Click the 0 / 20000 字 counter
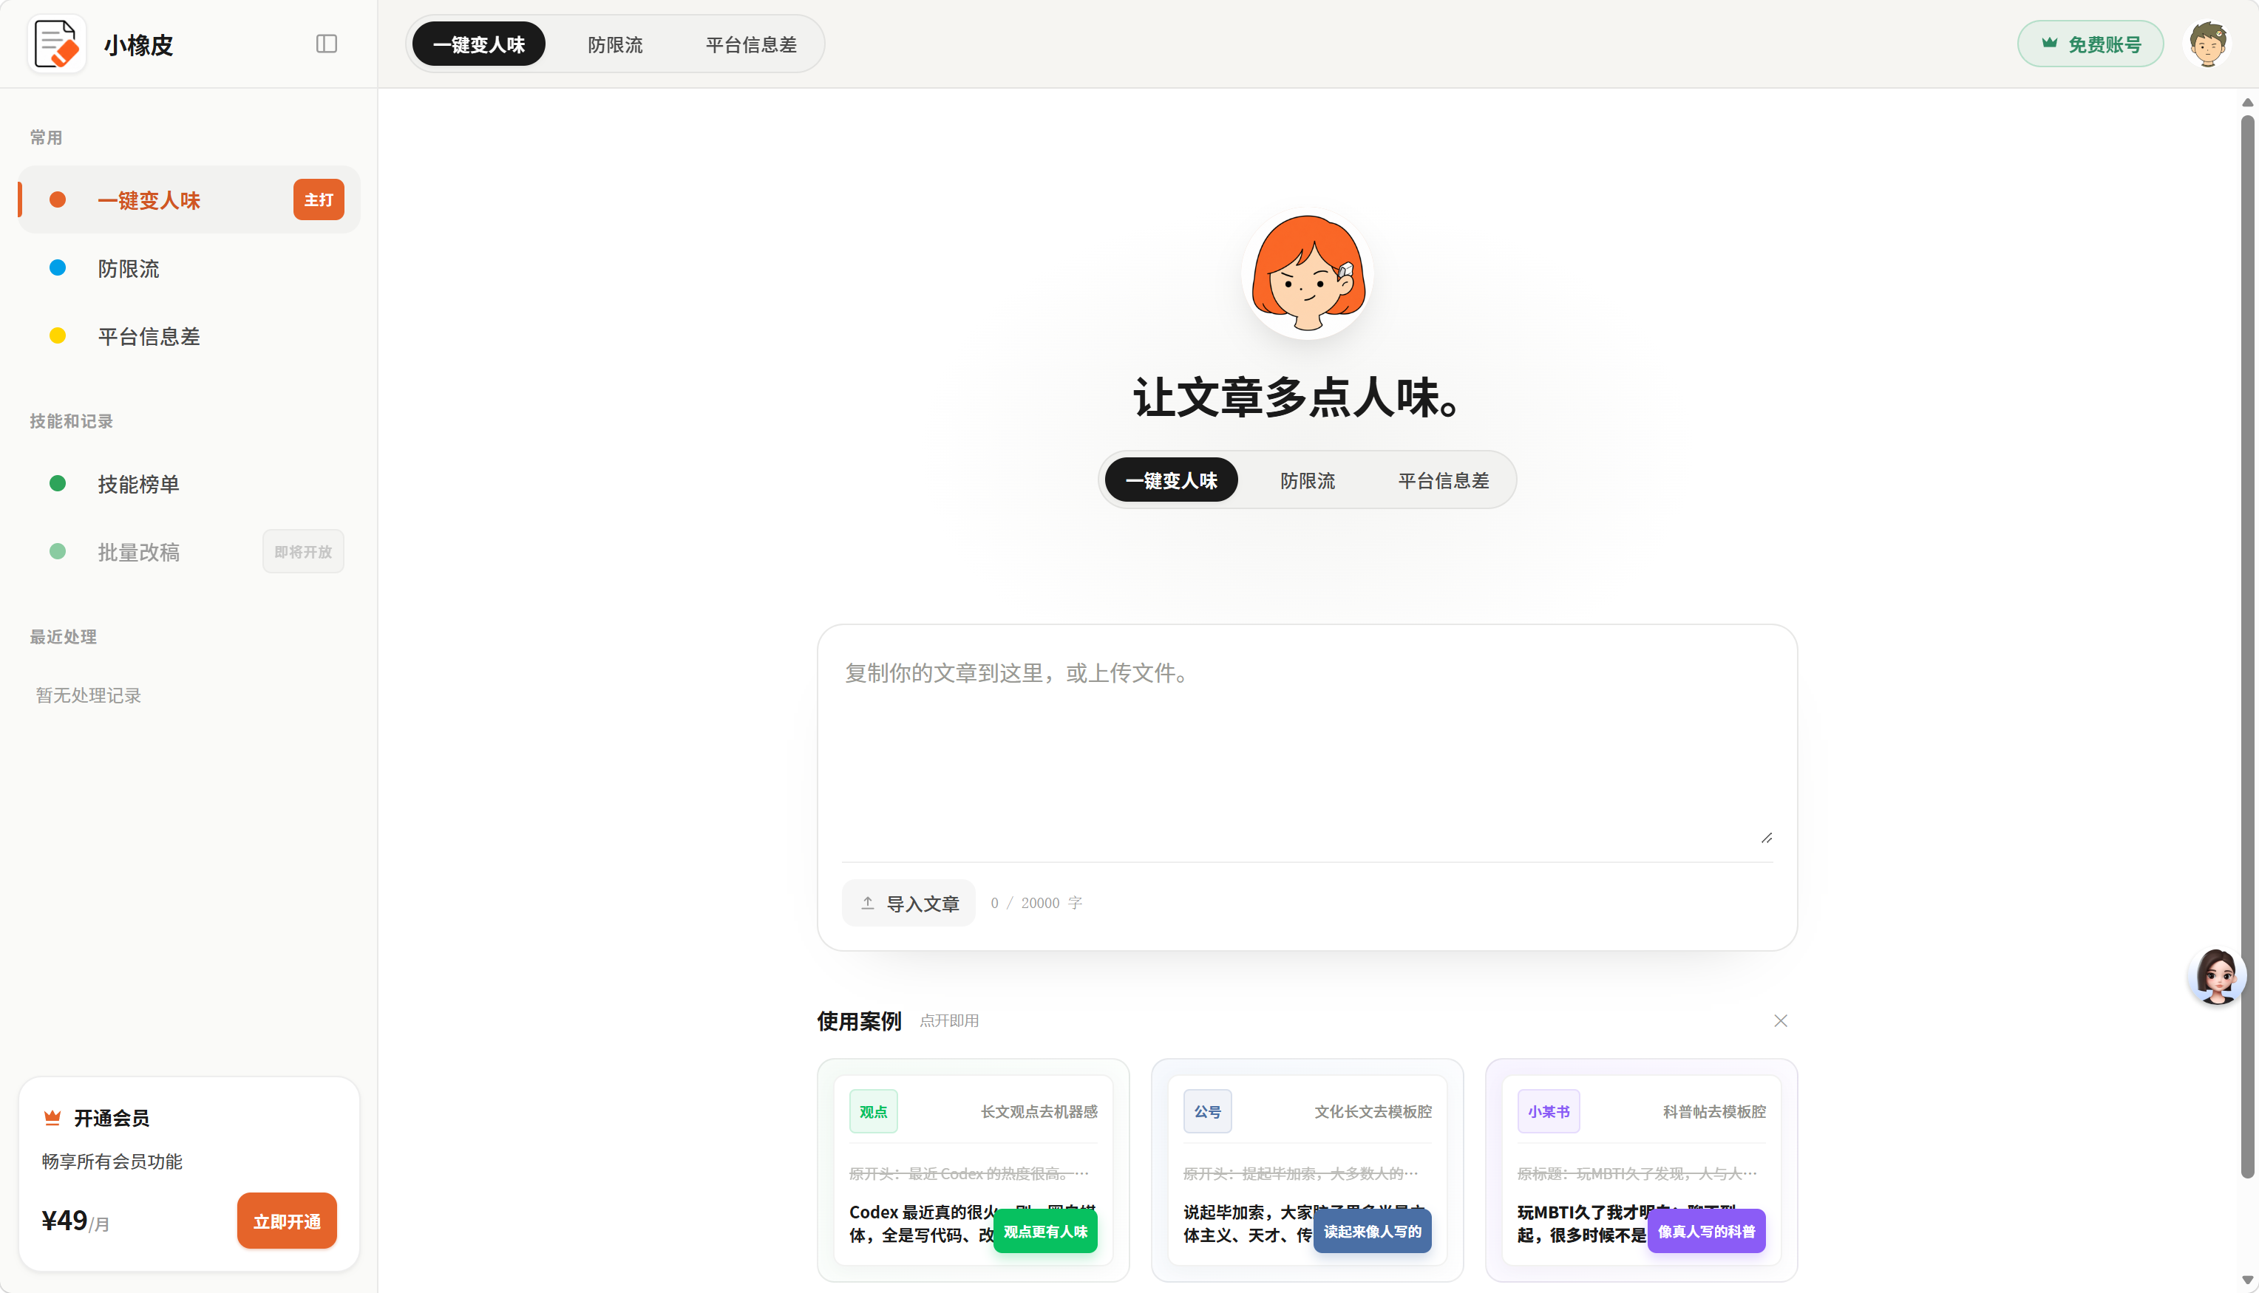Image resolution: width=2259 pixels, height=1293 pixels. (1036, 903)
